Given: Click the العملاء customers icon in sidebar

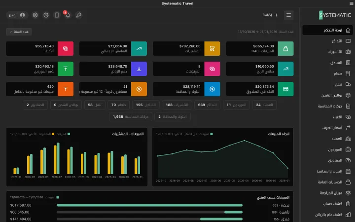Looking at the screenshot, I should tap(348, 139).
